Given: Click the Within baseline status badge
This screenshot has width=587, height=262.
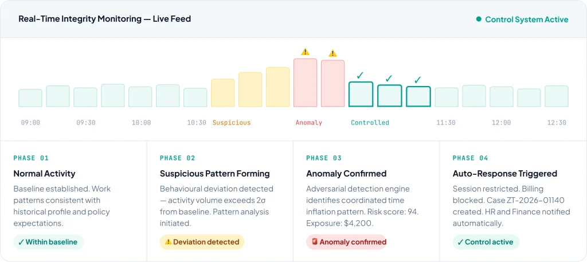Looking at the screenshot, I should tap(48, 242).
